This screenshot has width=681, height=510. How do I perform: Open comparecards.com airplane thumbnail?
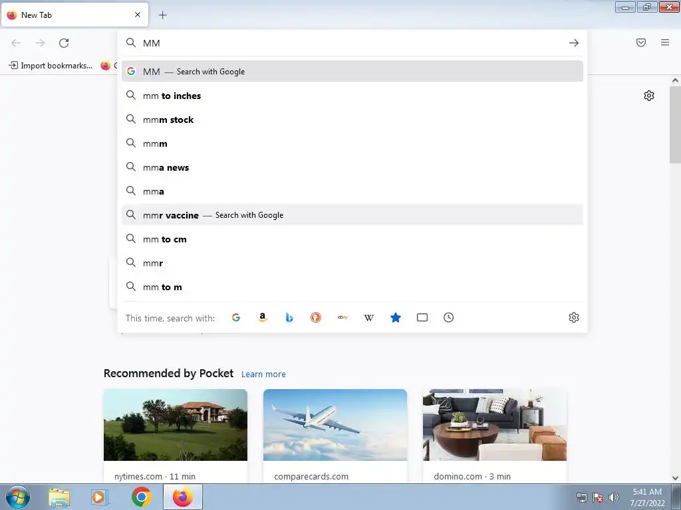tap(335, 425)
